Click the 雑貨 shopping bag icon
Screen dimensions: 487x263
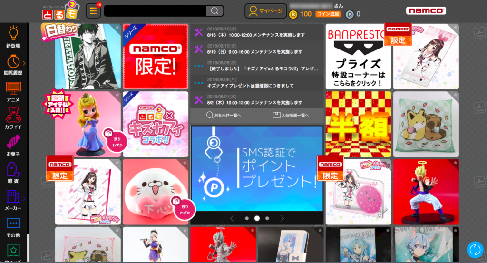(13, 170)
